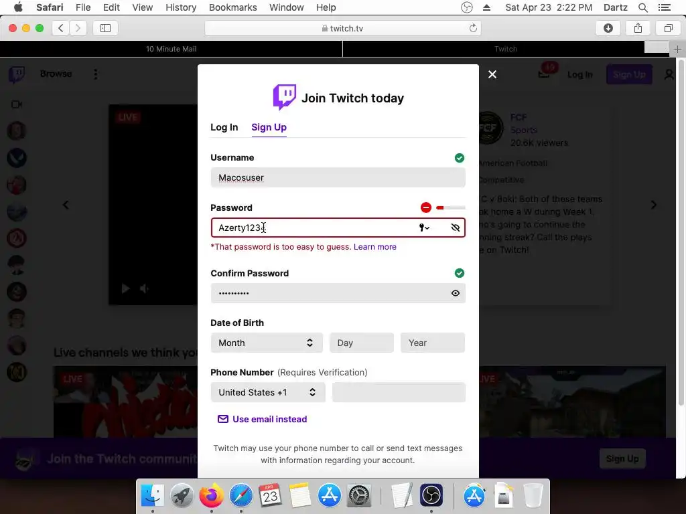Image resolution: width=686 pixels, height=514 pixels.
Task: Click the eject icon in the menu bar
Action: point(486,7)
